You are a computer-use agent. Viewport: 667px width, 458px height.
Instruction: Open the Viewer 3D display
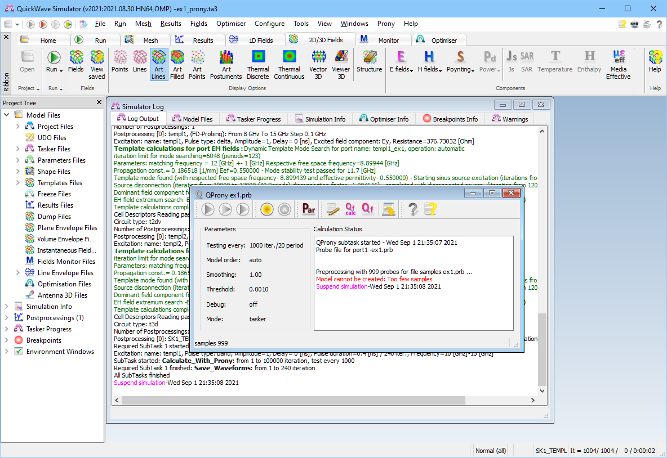(x=341, y=65)
